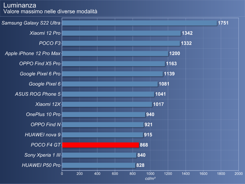Click the OPPO Find X5 Pro bar
Image resolution: width=245 pixels, height=184 pixels.
[114, 64]
